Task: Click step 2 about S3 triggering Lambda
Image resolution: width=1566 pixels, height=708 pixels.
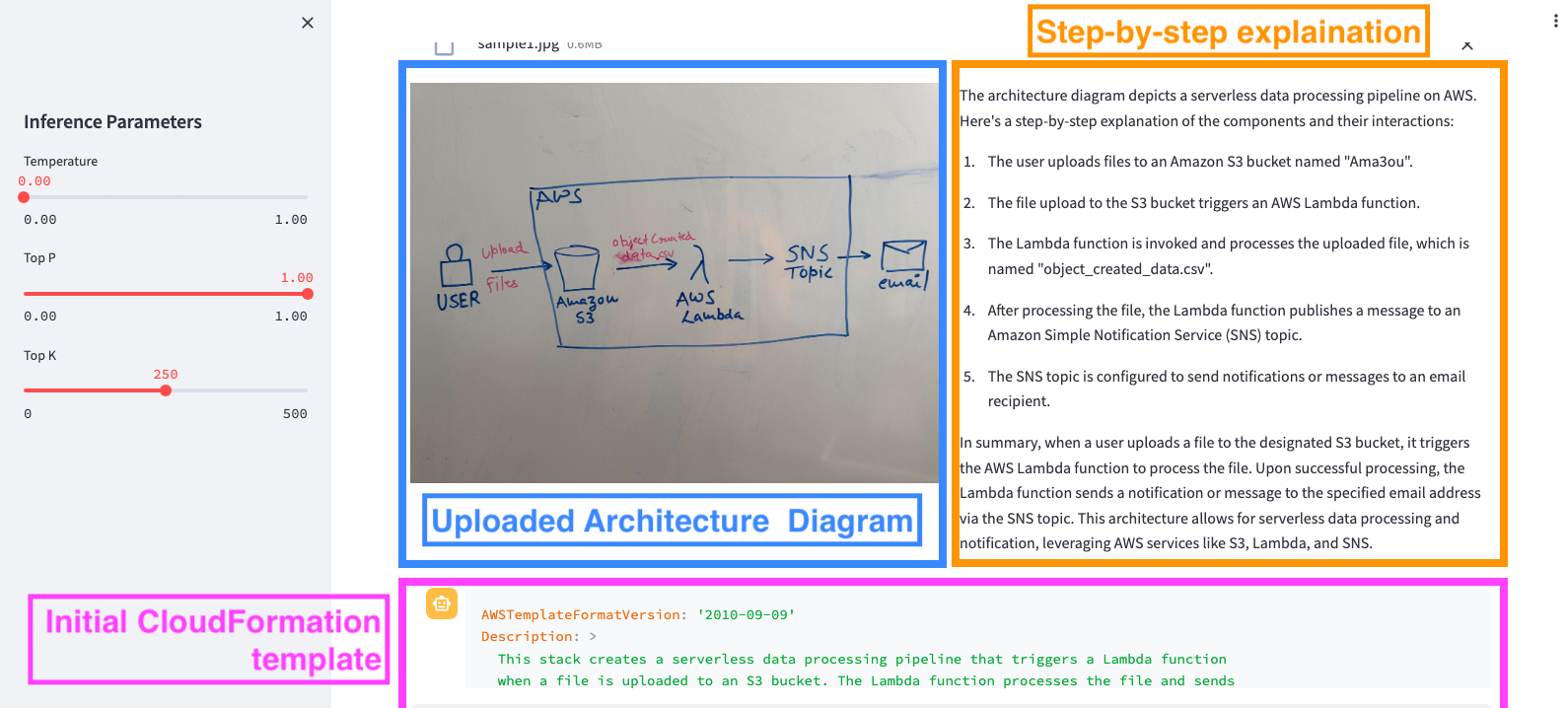Action: click(1203, 203)
